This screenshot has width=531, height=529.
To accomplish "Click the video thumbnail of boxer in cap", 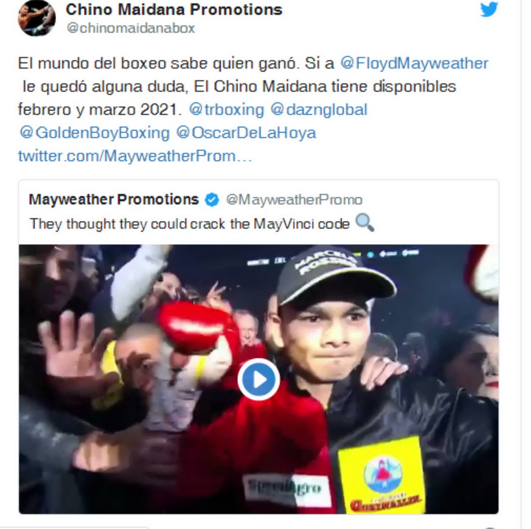I will coord(259,379).
